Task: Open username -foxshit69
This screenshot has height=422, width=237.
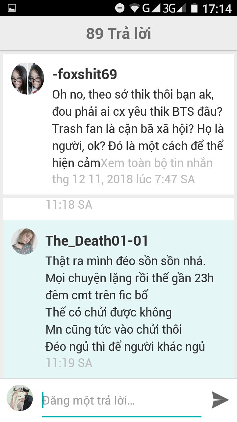Action: (x=85, y=75)
